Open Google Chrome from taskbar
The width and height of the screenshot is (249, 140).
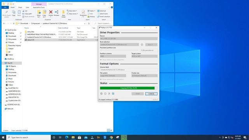click(x=111, y=137)
